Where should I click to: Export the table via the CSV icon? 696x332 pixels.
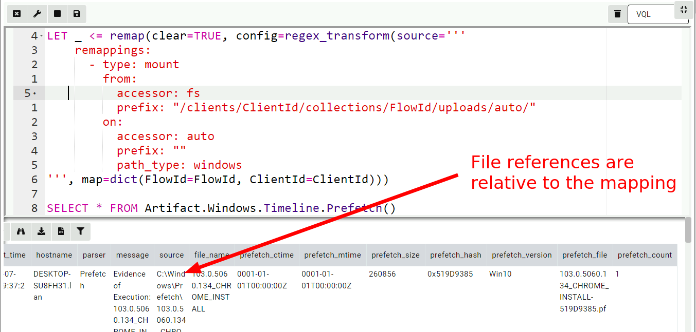pyautogui.click(x=60, y=231)
